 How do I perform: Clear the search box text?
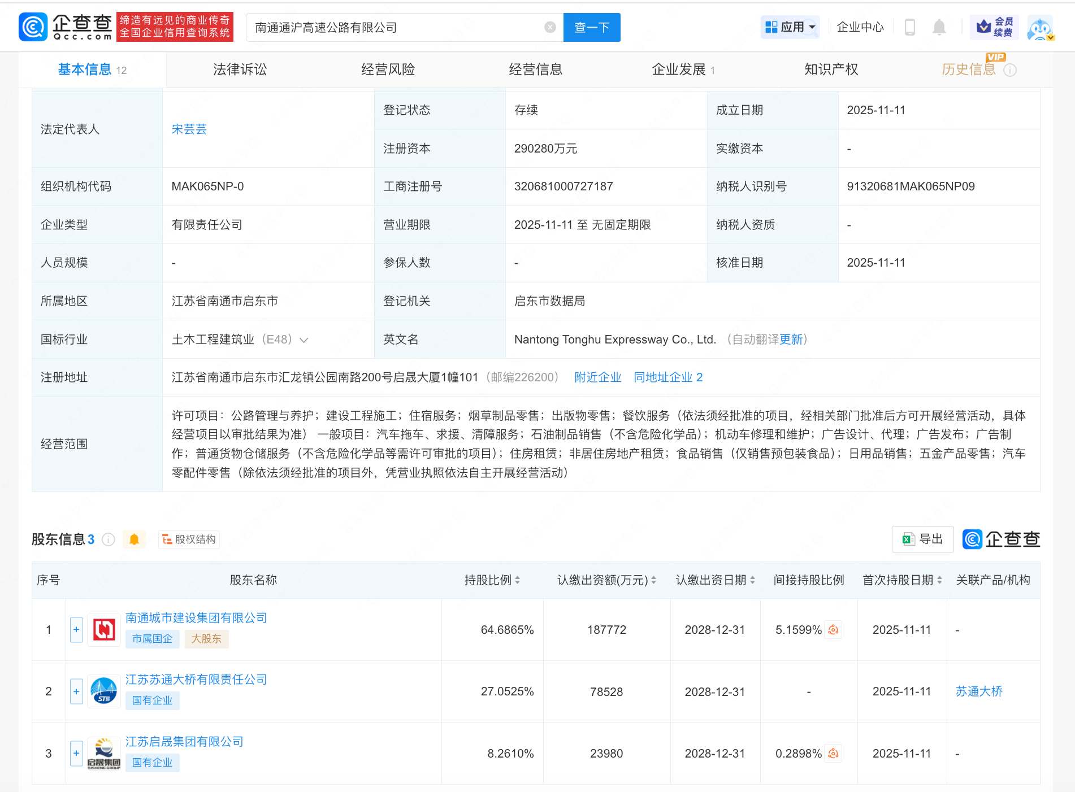549,27
